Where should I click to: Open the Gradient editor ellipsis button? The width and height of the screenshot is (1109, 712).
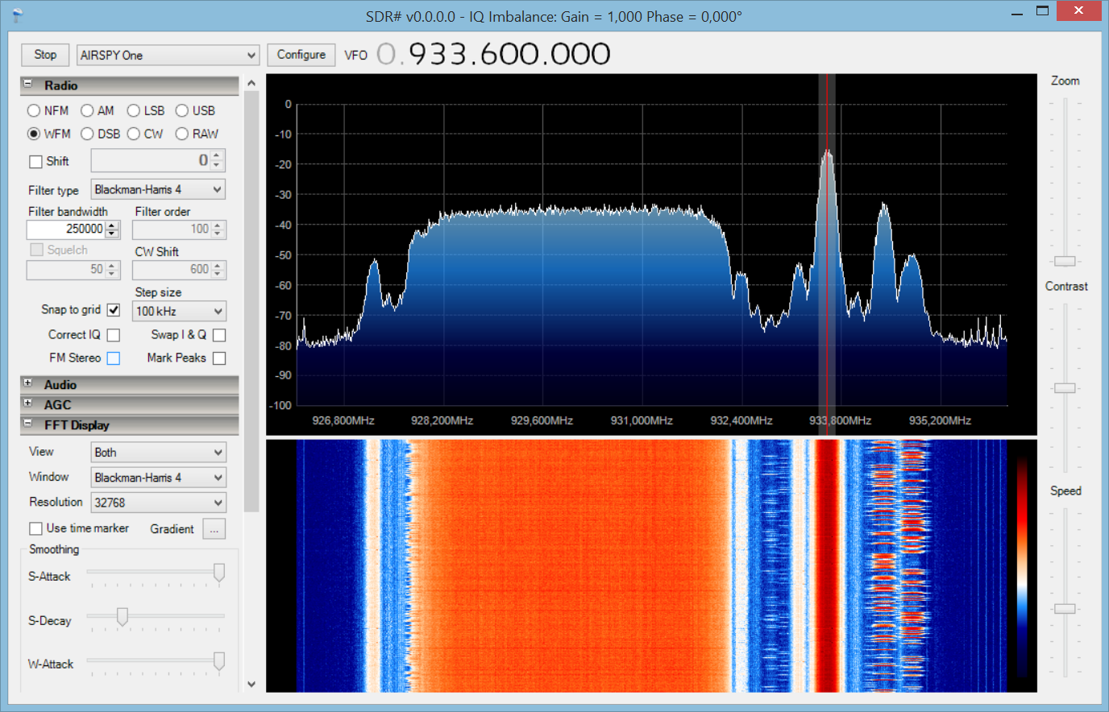214,529
